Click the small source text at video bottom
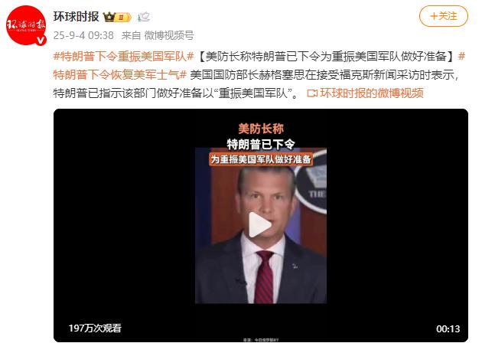482x343 pixels. click(x=261, y=340)
